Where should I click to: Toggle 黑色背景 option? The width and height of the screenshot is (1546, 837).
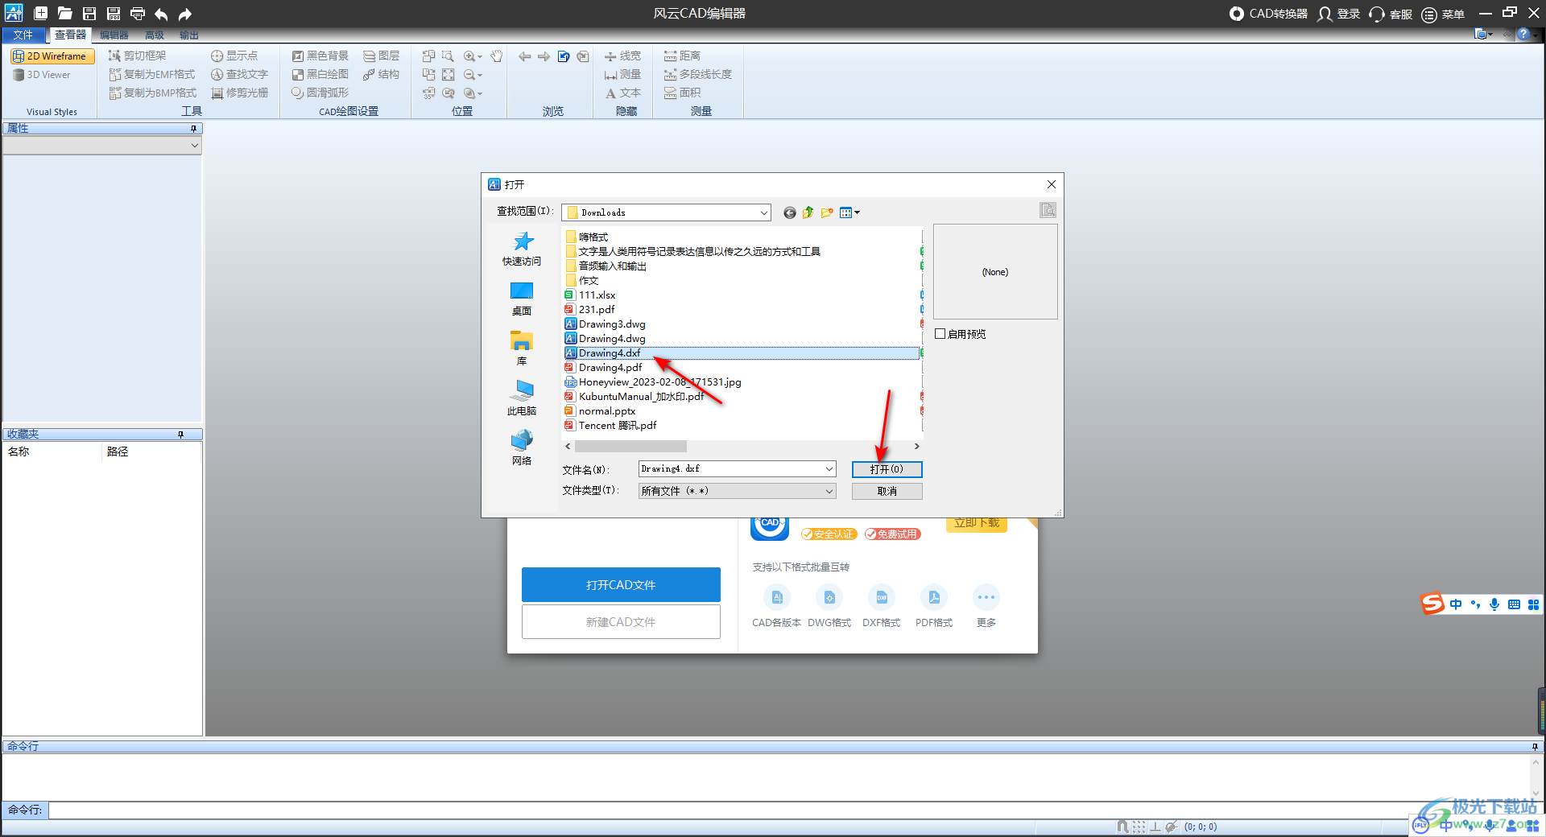point(320,56)
